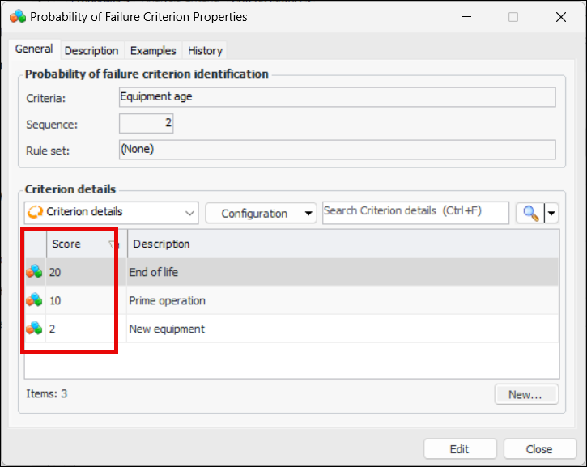Click the Criterion details view icon
The image size is (587, 467).
[36, 212]
